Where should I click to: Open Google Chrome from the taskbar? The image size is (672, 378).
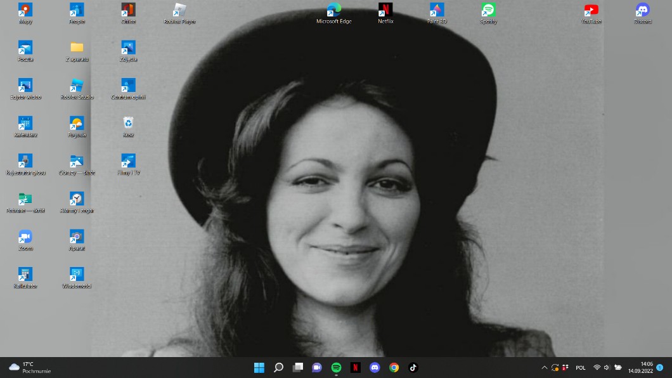coord(394,367)
